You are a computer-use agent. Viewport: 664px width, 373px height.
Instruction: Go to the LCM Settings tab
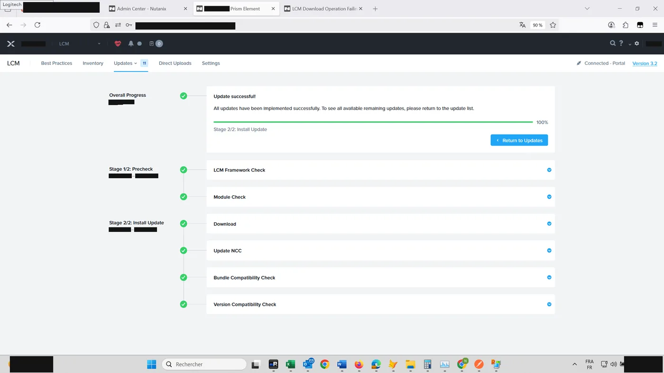click(x=211, y=63)
